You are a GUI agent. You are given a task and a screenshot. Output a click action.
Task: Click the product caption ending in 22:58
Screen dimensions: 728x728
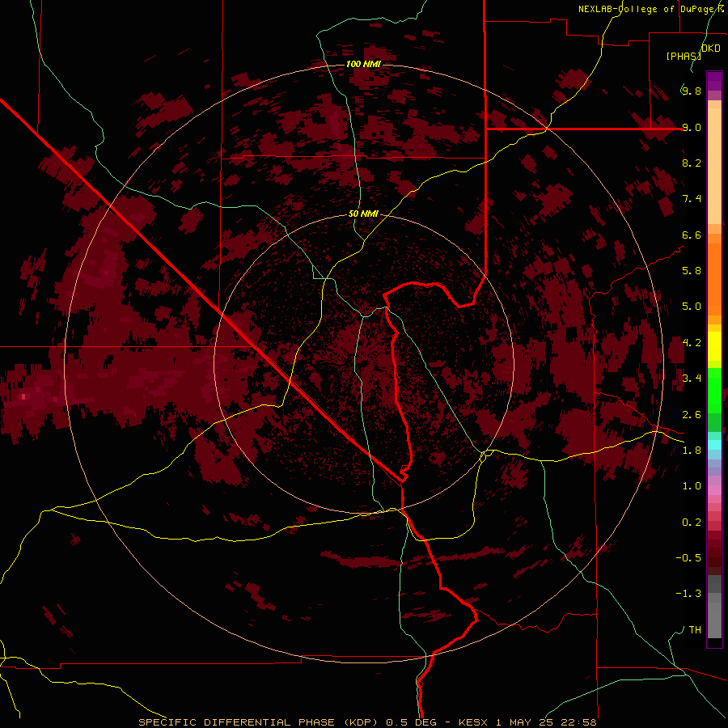368,722
